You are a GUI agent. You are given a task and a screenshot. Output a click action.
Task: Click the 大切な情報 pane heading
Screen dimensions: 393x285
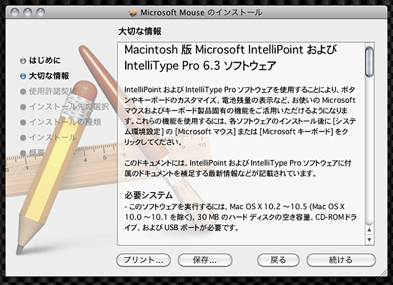(139, 31)
